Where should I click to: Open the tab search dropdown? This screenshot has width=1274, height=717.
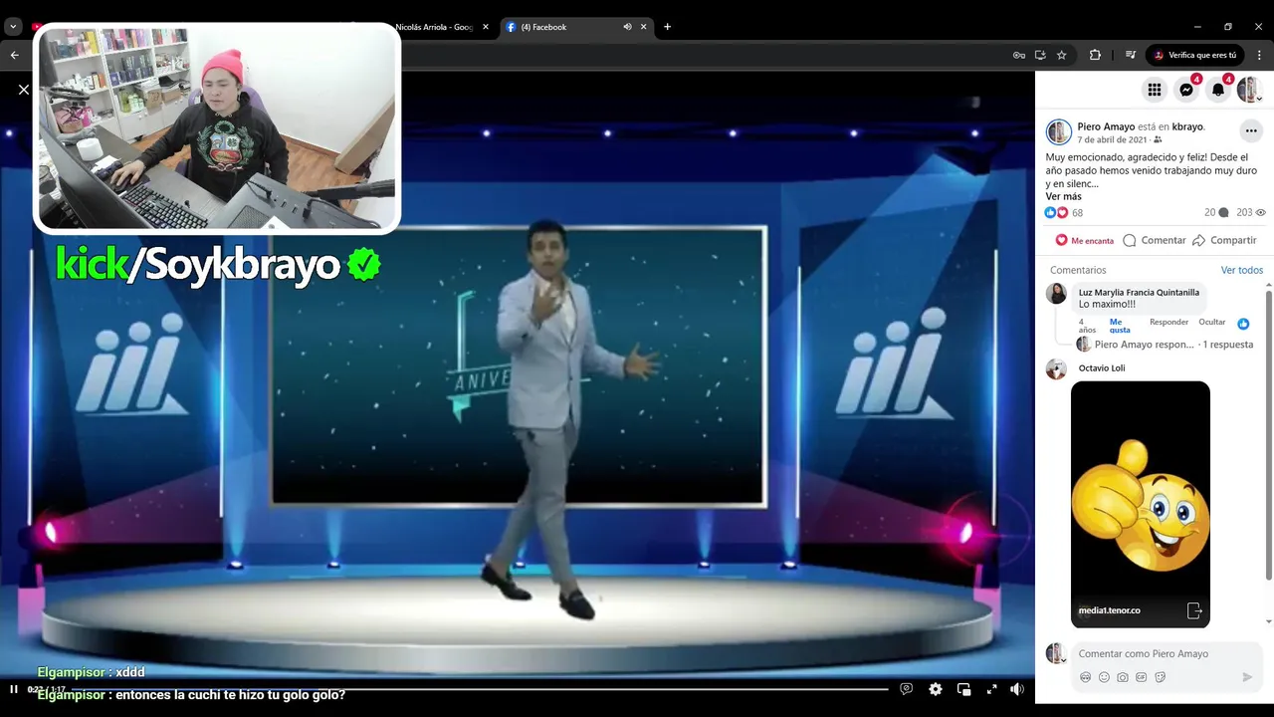point(14,27)
